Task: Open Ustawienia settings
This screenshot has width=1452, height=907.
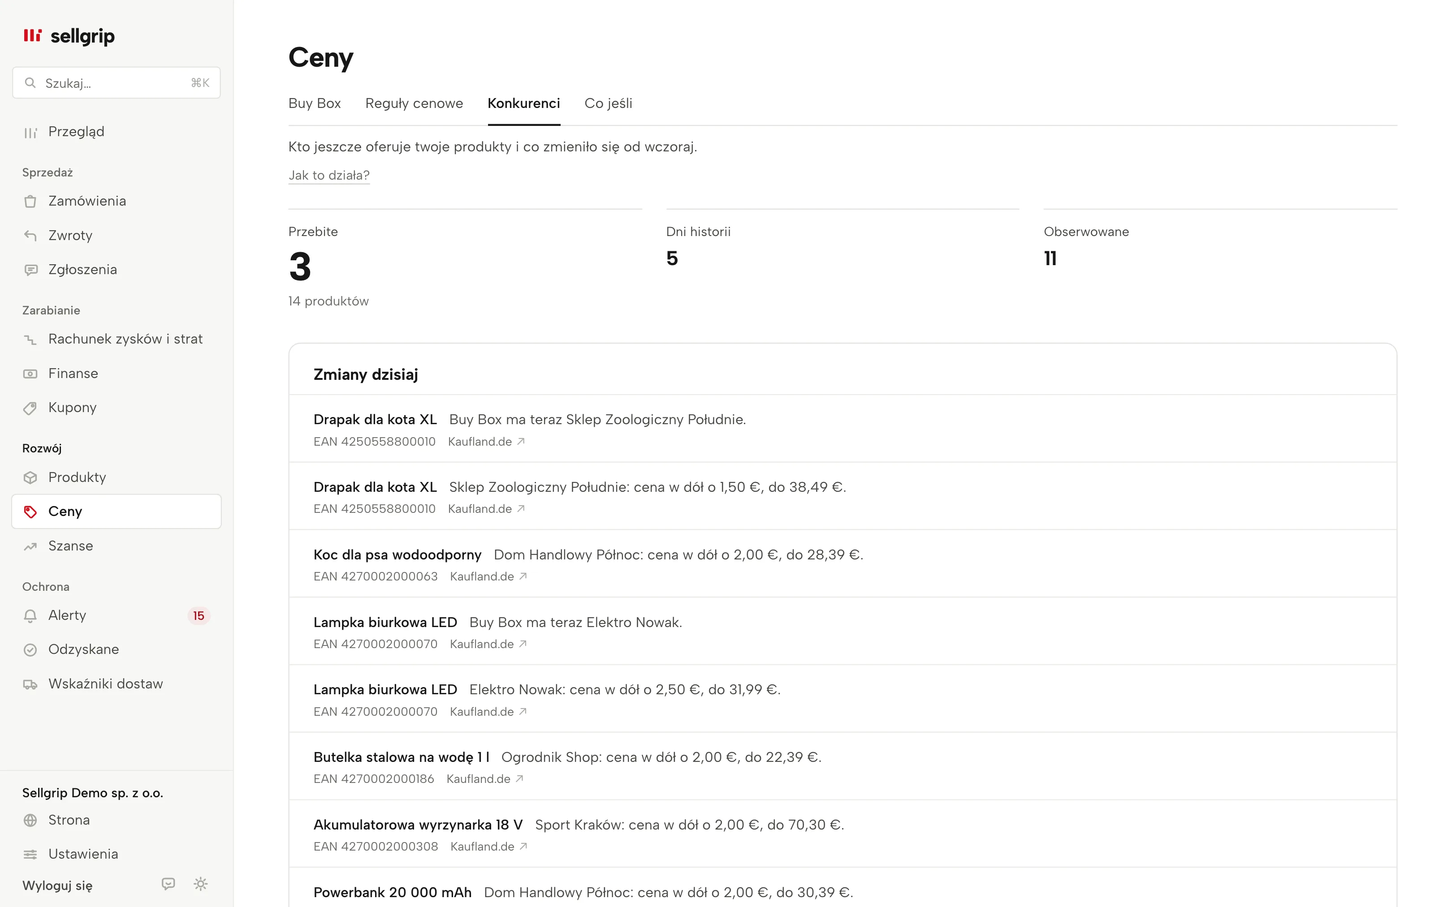Action: [x=117, y=854]
